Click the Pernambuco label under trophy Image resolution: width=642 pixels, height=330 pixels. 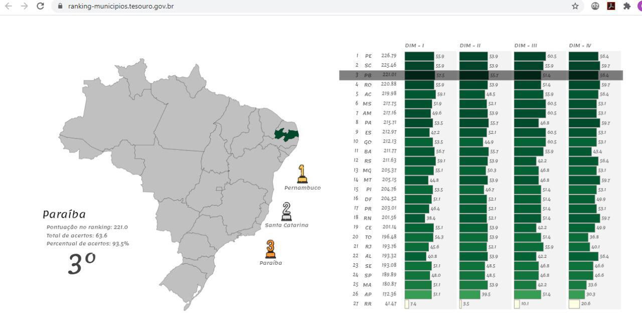click(302, 188)
